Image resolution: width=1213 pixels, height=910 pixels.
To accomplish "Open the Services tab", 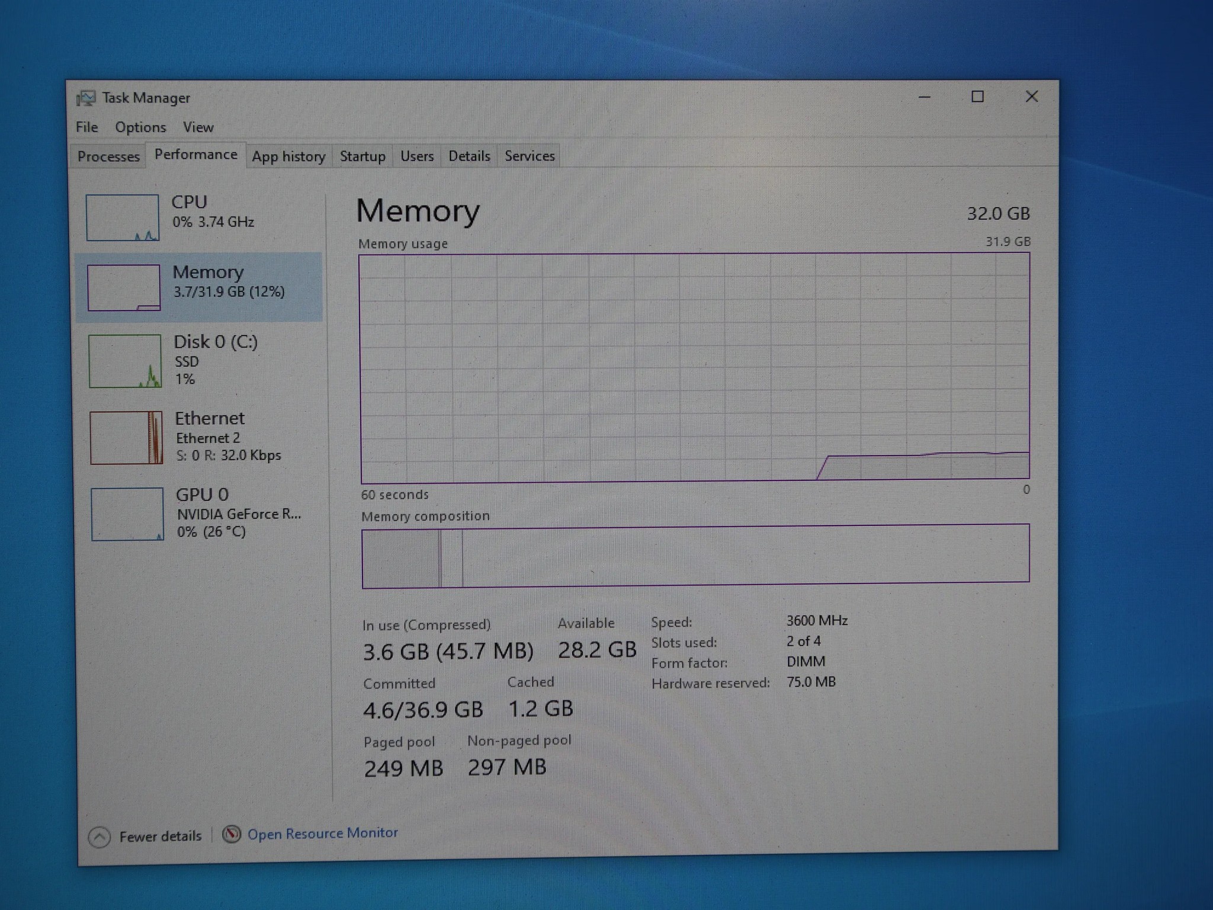I will pos(530,156).
